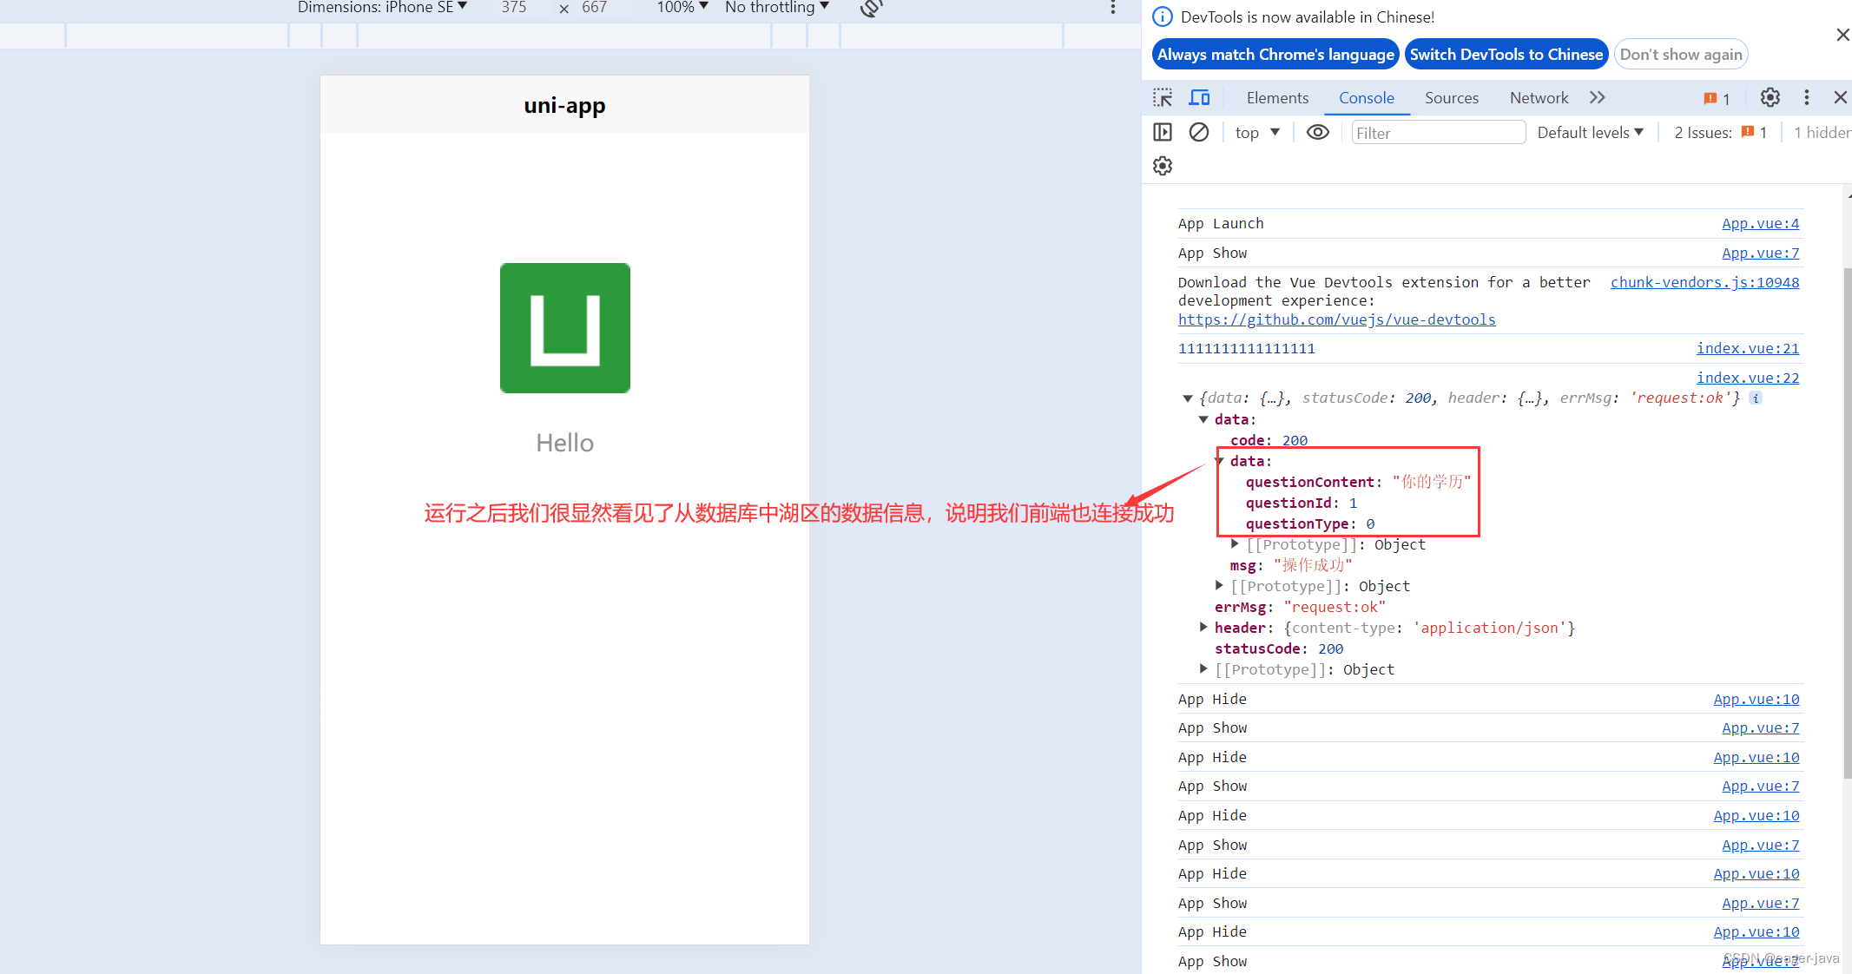Viewport: 1852px width, 974px height.
Task: Click the console Filter input field
Action: (x=1437, y=133)
